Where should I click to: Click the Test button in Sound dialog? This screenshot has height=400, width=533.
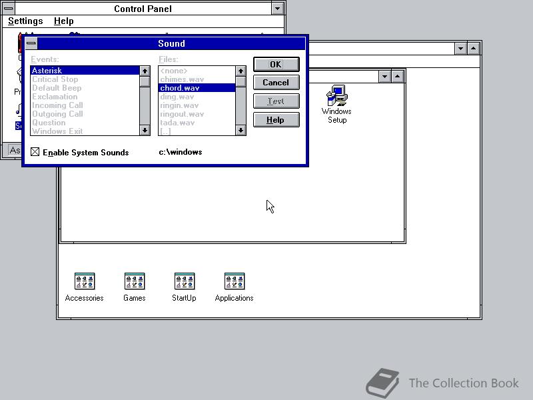[276, 101]
